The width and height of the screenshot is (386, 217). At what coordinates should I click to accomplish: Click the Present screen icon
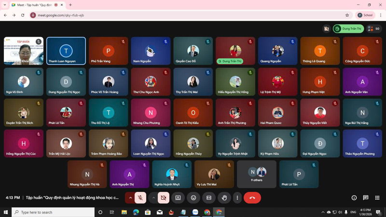point(178,198)
